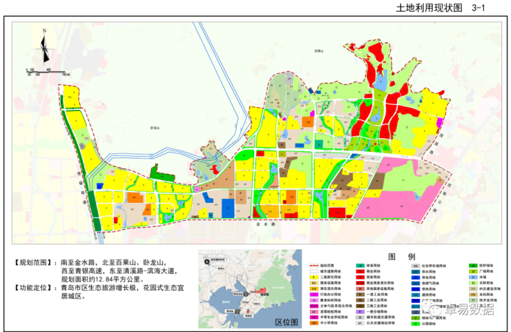Screen dimensions: 511x332
Task: Click the 公共交通场站用地 legend label
Action: pos(380,323)
